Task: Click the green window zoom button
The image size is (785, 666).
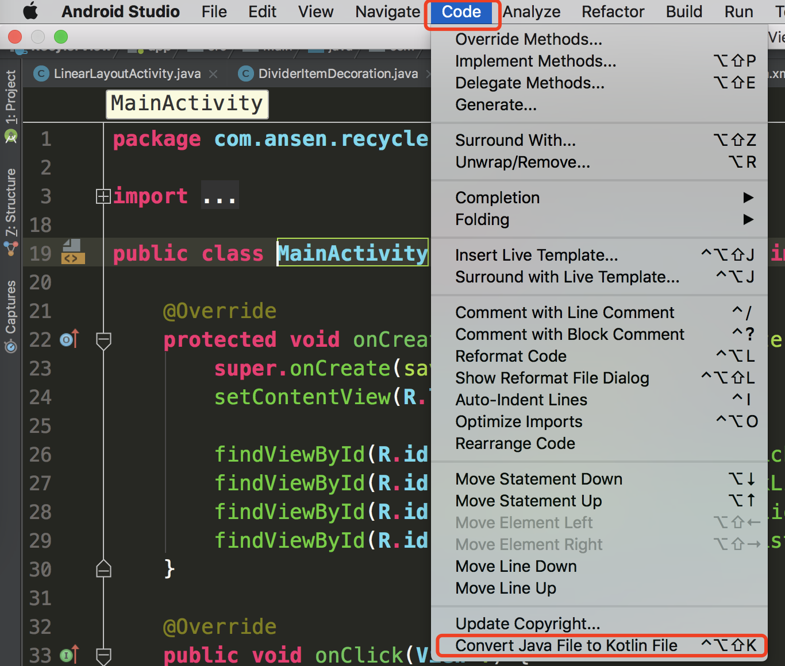Action: [x=61, y=37]
